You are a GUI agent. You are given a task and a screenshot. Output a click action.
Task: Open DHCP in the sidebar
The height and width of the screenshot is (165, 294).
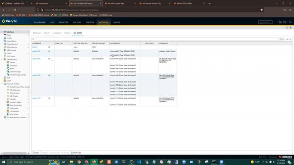pyautogui.click(x=9, y=53)
